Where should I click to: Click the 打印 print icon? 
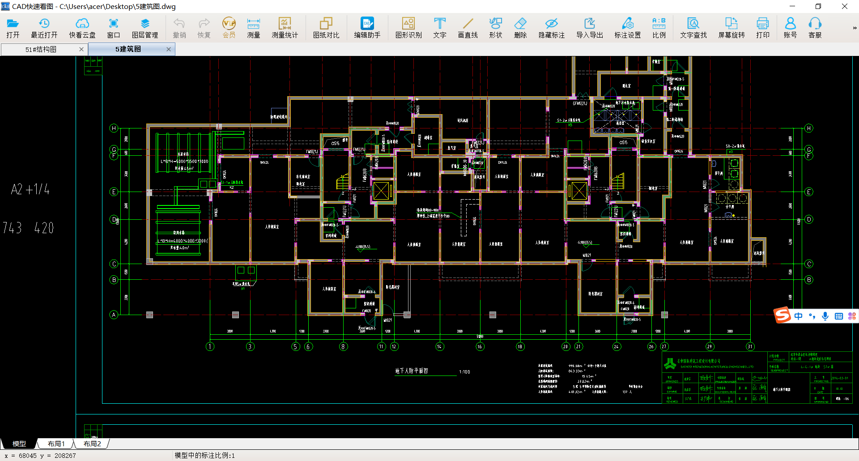click(x=763, y=28)
